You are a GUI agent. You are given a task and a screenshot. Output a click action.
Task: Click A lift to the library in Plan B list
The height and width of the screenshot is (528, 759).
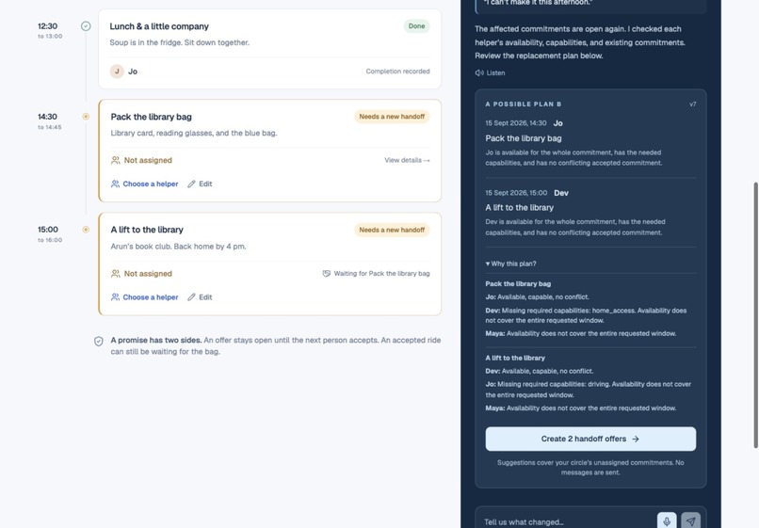point(520,208)
